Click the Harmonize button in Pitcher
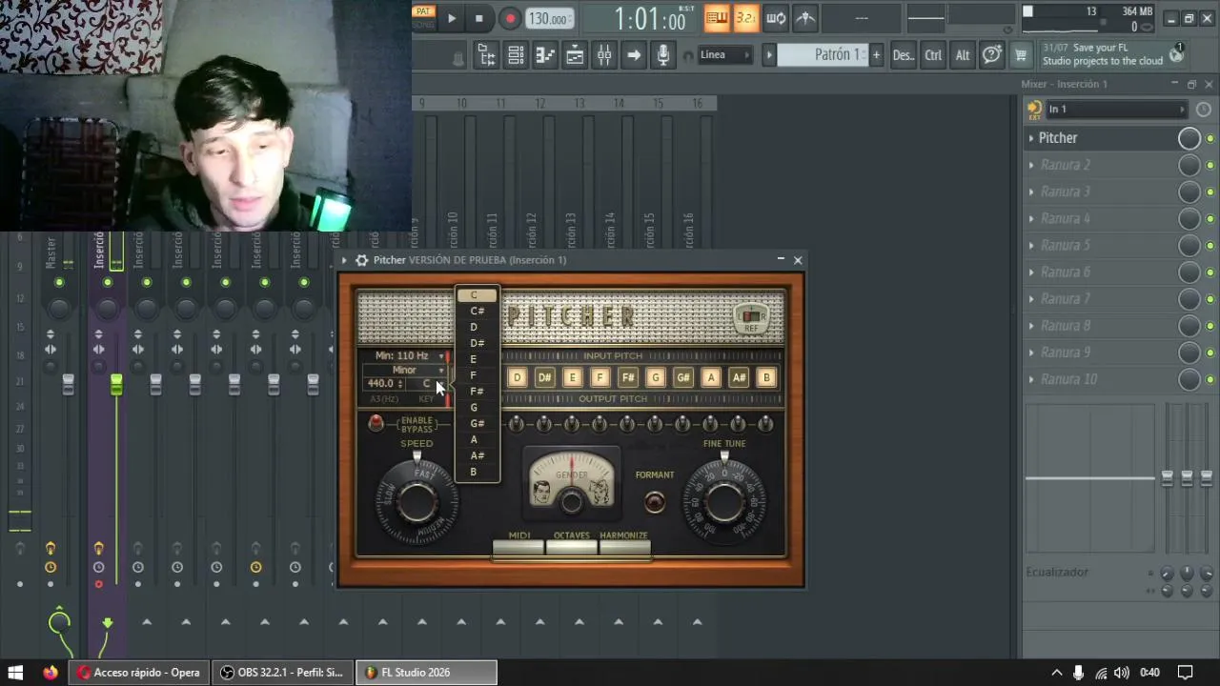Image resolution: width=1220 pixels, height=686 pixels. pyautogui.click(x=624, y=547)
